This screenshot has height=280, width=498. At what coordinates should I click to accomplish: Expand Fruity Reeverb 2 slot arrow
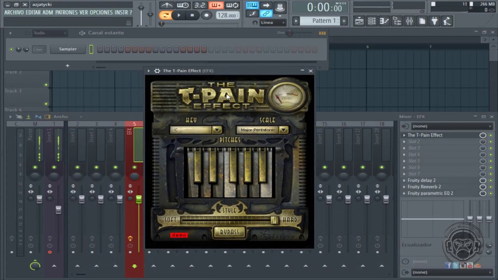coord(404,187)
